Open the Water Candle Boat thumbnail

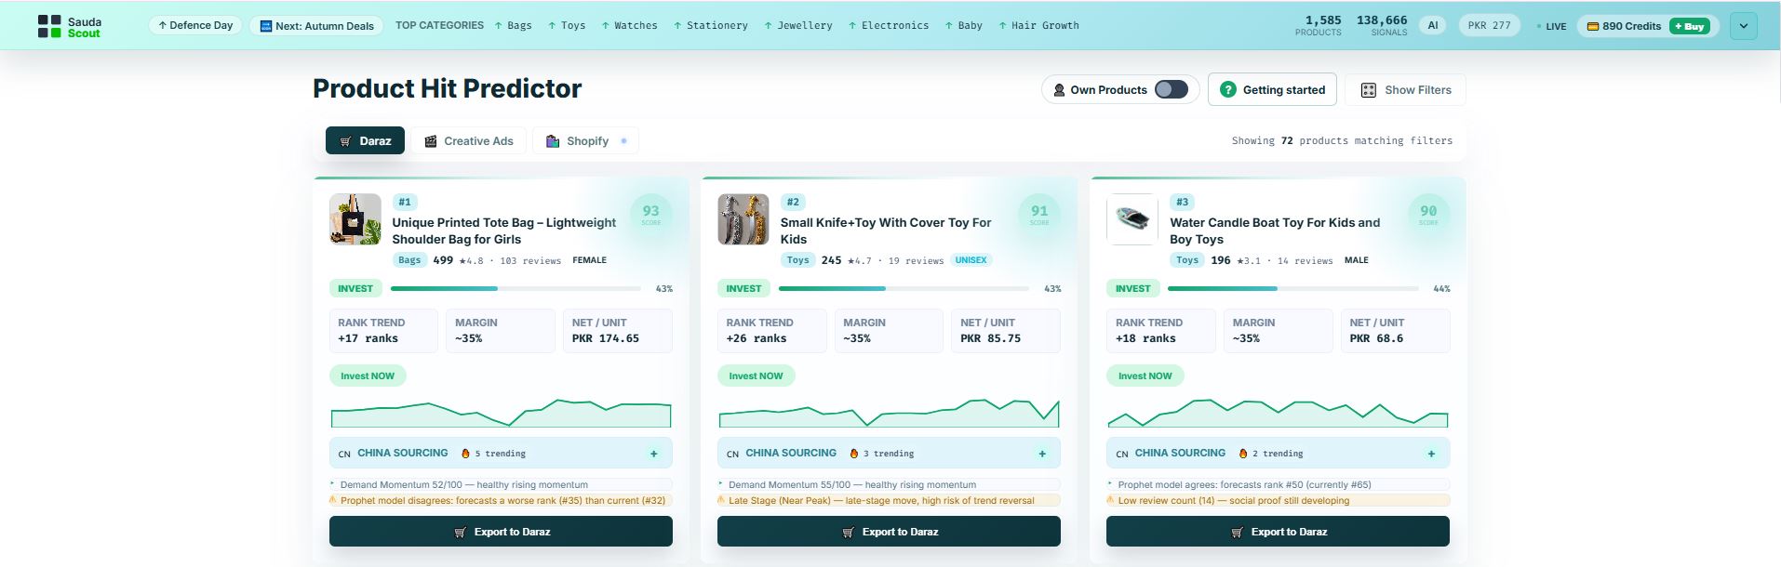click(1132, 219)
